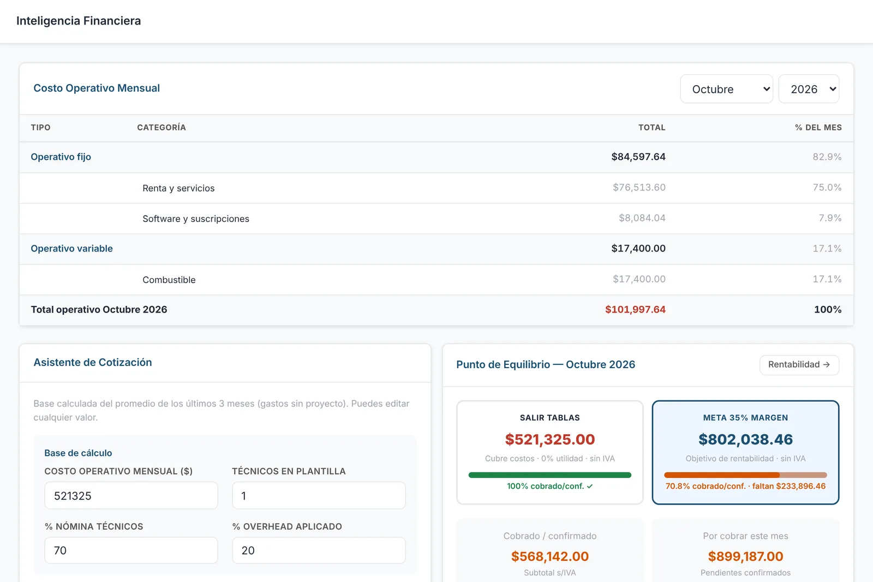Select the Meta 35% Margen card

tap(745, 453)
